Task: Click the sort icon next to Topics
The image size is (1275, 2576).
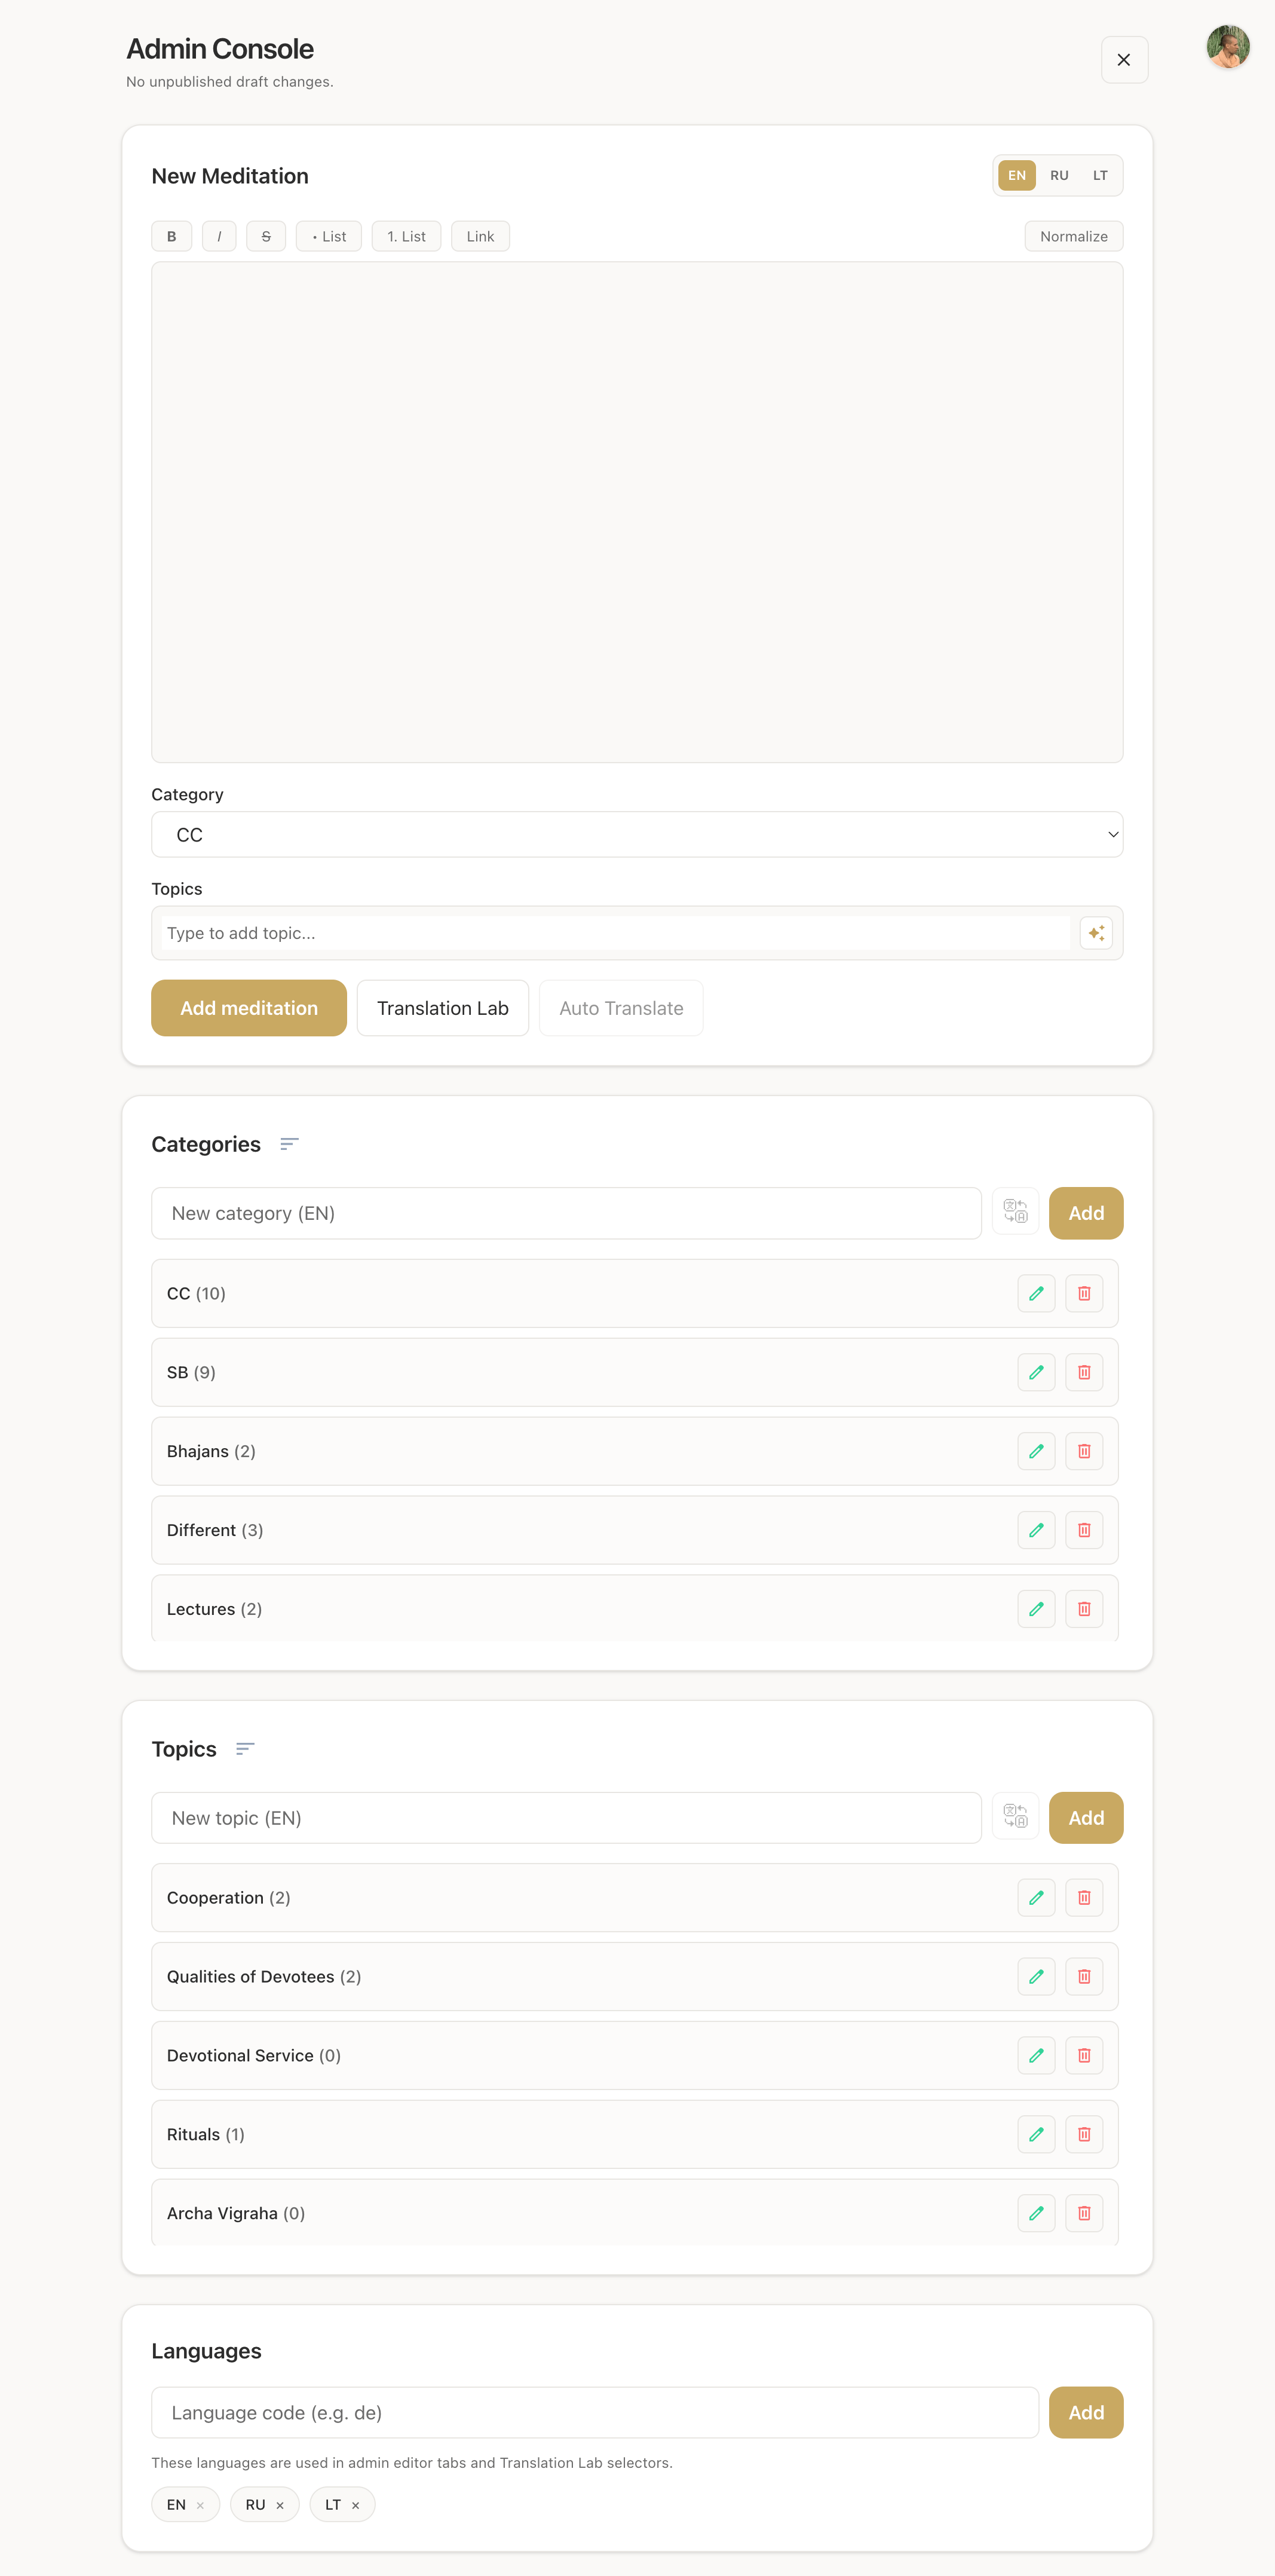Action: 245,1749
